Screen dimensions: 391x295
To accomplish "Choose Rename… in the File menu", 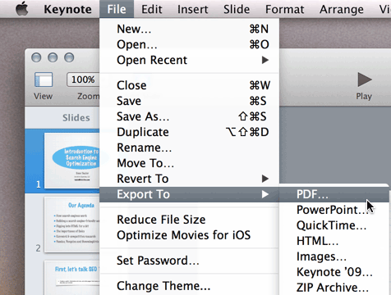I will pos(190,147).
